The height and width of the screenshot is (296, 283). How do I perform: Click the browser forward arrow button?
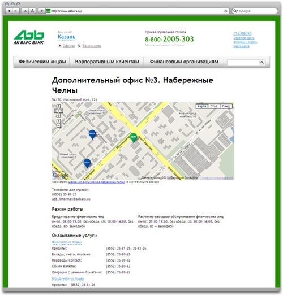pyautogui.click(x=16, y=11)
